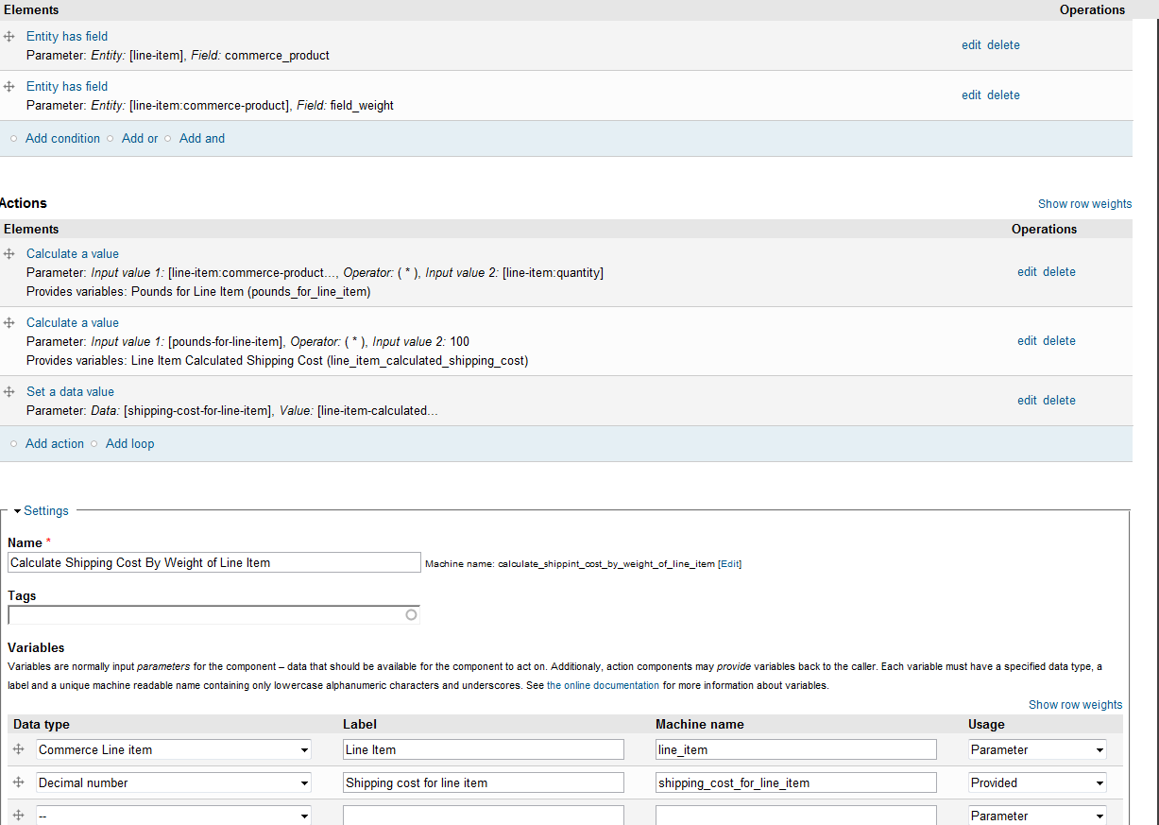
Task: Open the Decimal number data type dropdown
Action: [174, 782]
